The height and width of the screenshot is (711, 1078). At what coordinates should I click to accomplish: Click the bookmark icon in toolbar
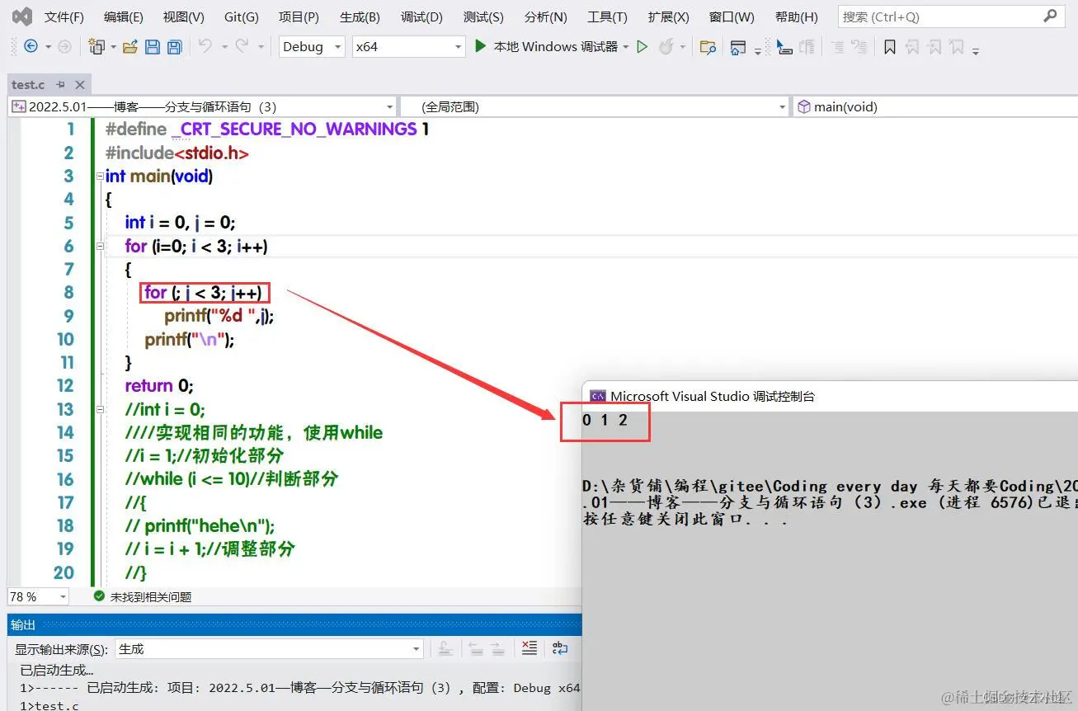pos(889,47)
